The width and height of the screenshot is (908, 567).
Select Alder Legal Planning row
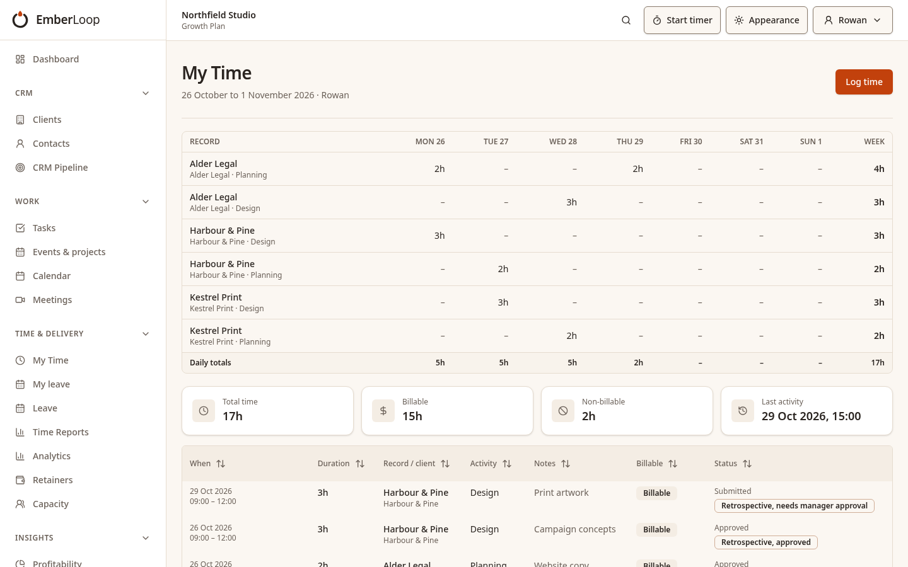pos(537,169)
